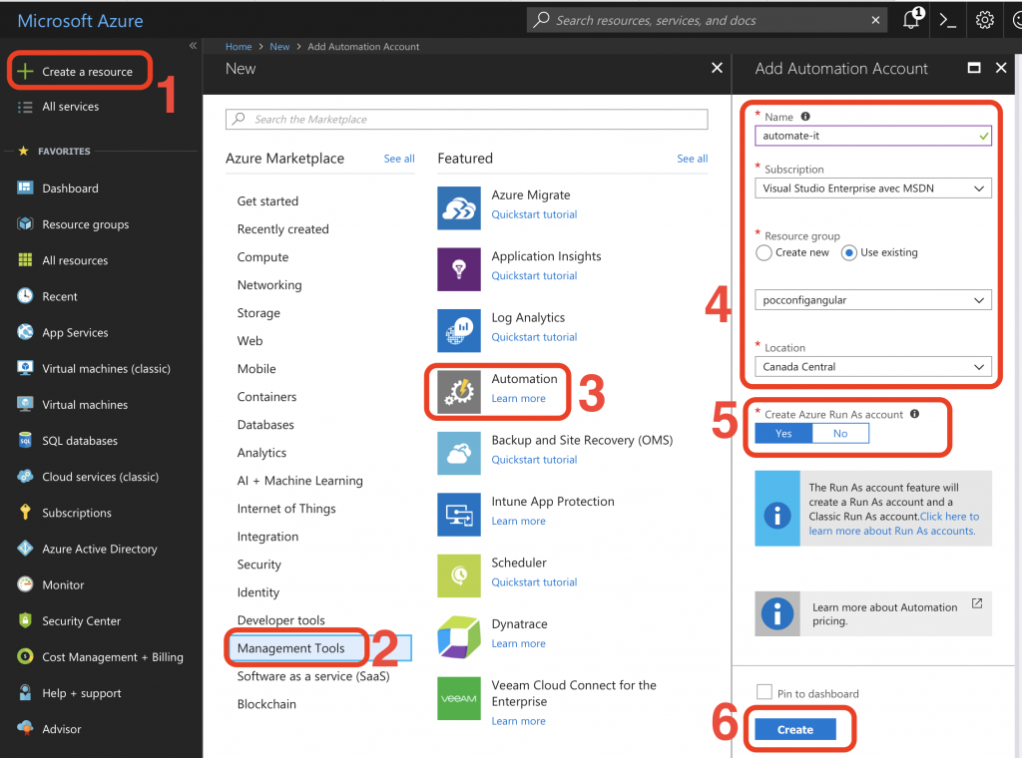1022x758 pixels.
Task: Select AI + Machine Learning category
Action: 299,481
